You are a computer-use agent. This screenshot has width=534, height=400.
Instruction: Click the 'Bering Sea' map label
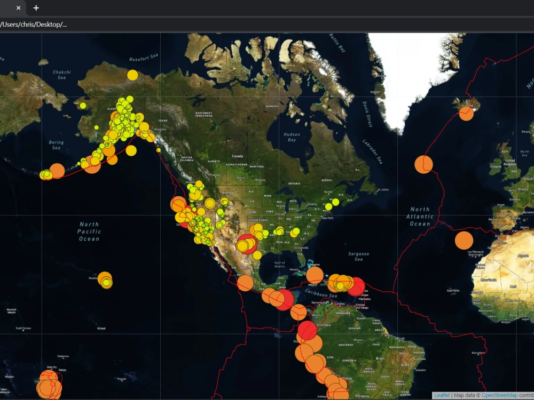(x=56, y=145)
